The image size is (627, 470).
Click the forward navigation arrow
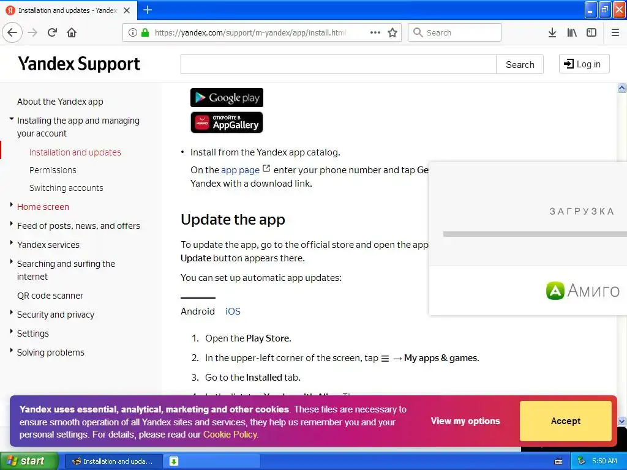click(33, 33)
